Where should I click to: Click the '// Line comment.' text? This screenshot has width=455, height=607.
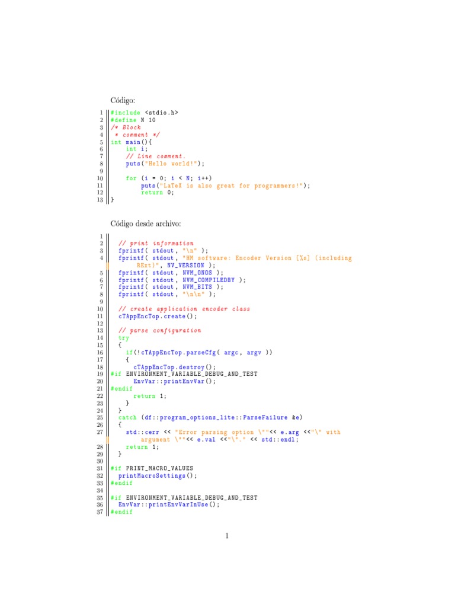(156, 156)
